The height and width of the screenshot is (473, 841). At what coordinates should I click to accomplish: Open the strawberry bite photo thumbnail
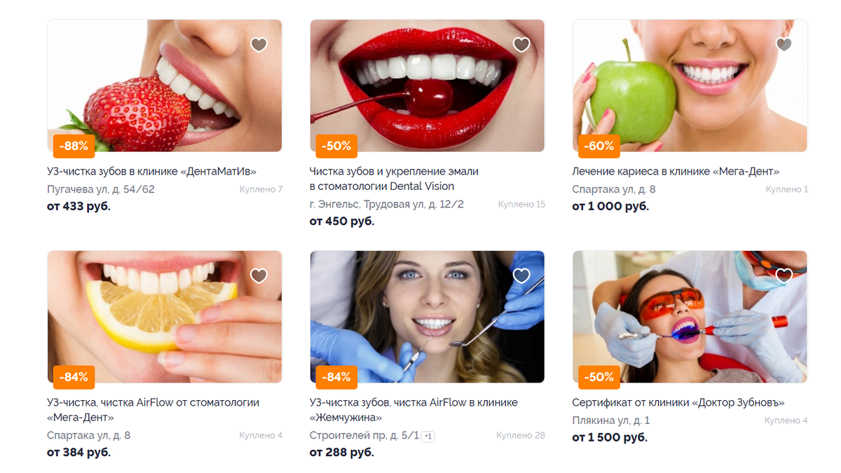click(165, 85)
